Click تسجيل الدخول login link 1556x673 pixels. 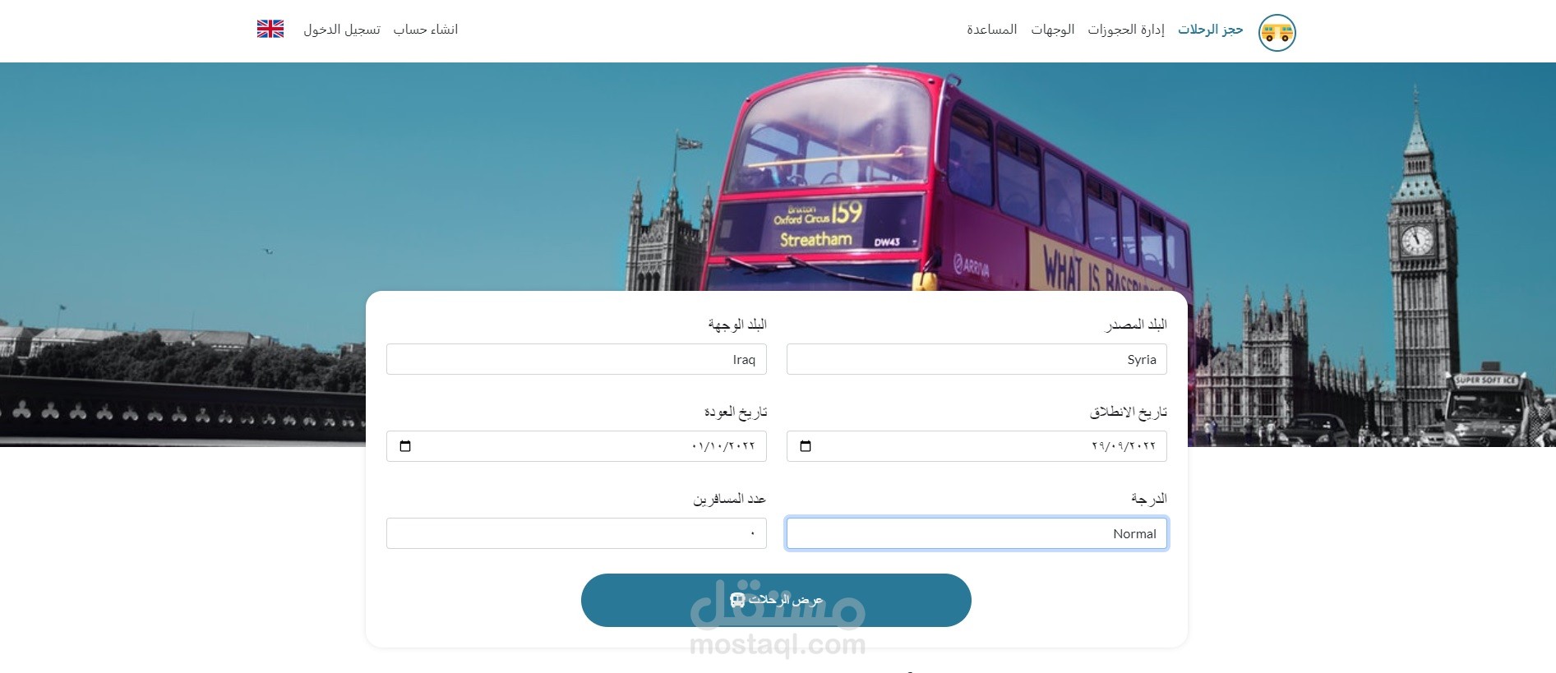click(x=342, y=30)
